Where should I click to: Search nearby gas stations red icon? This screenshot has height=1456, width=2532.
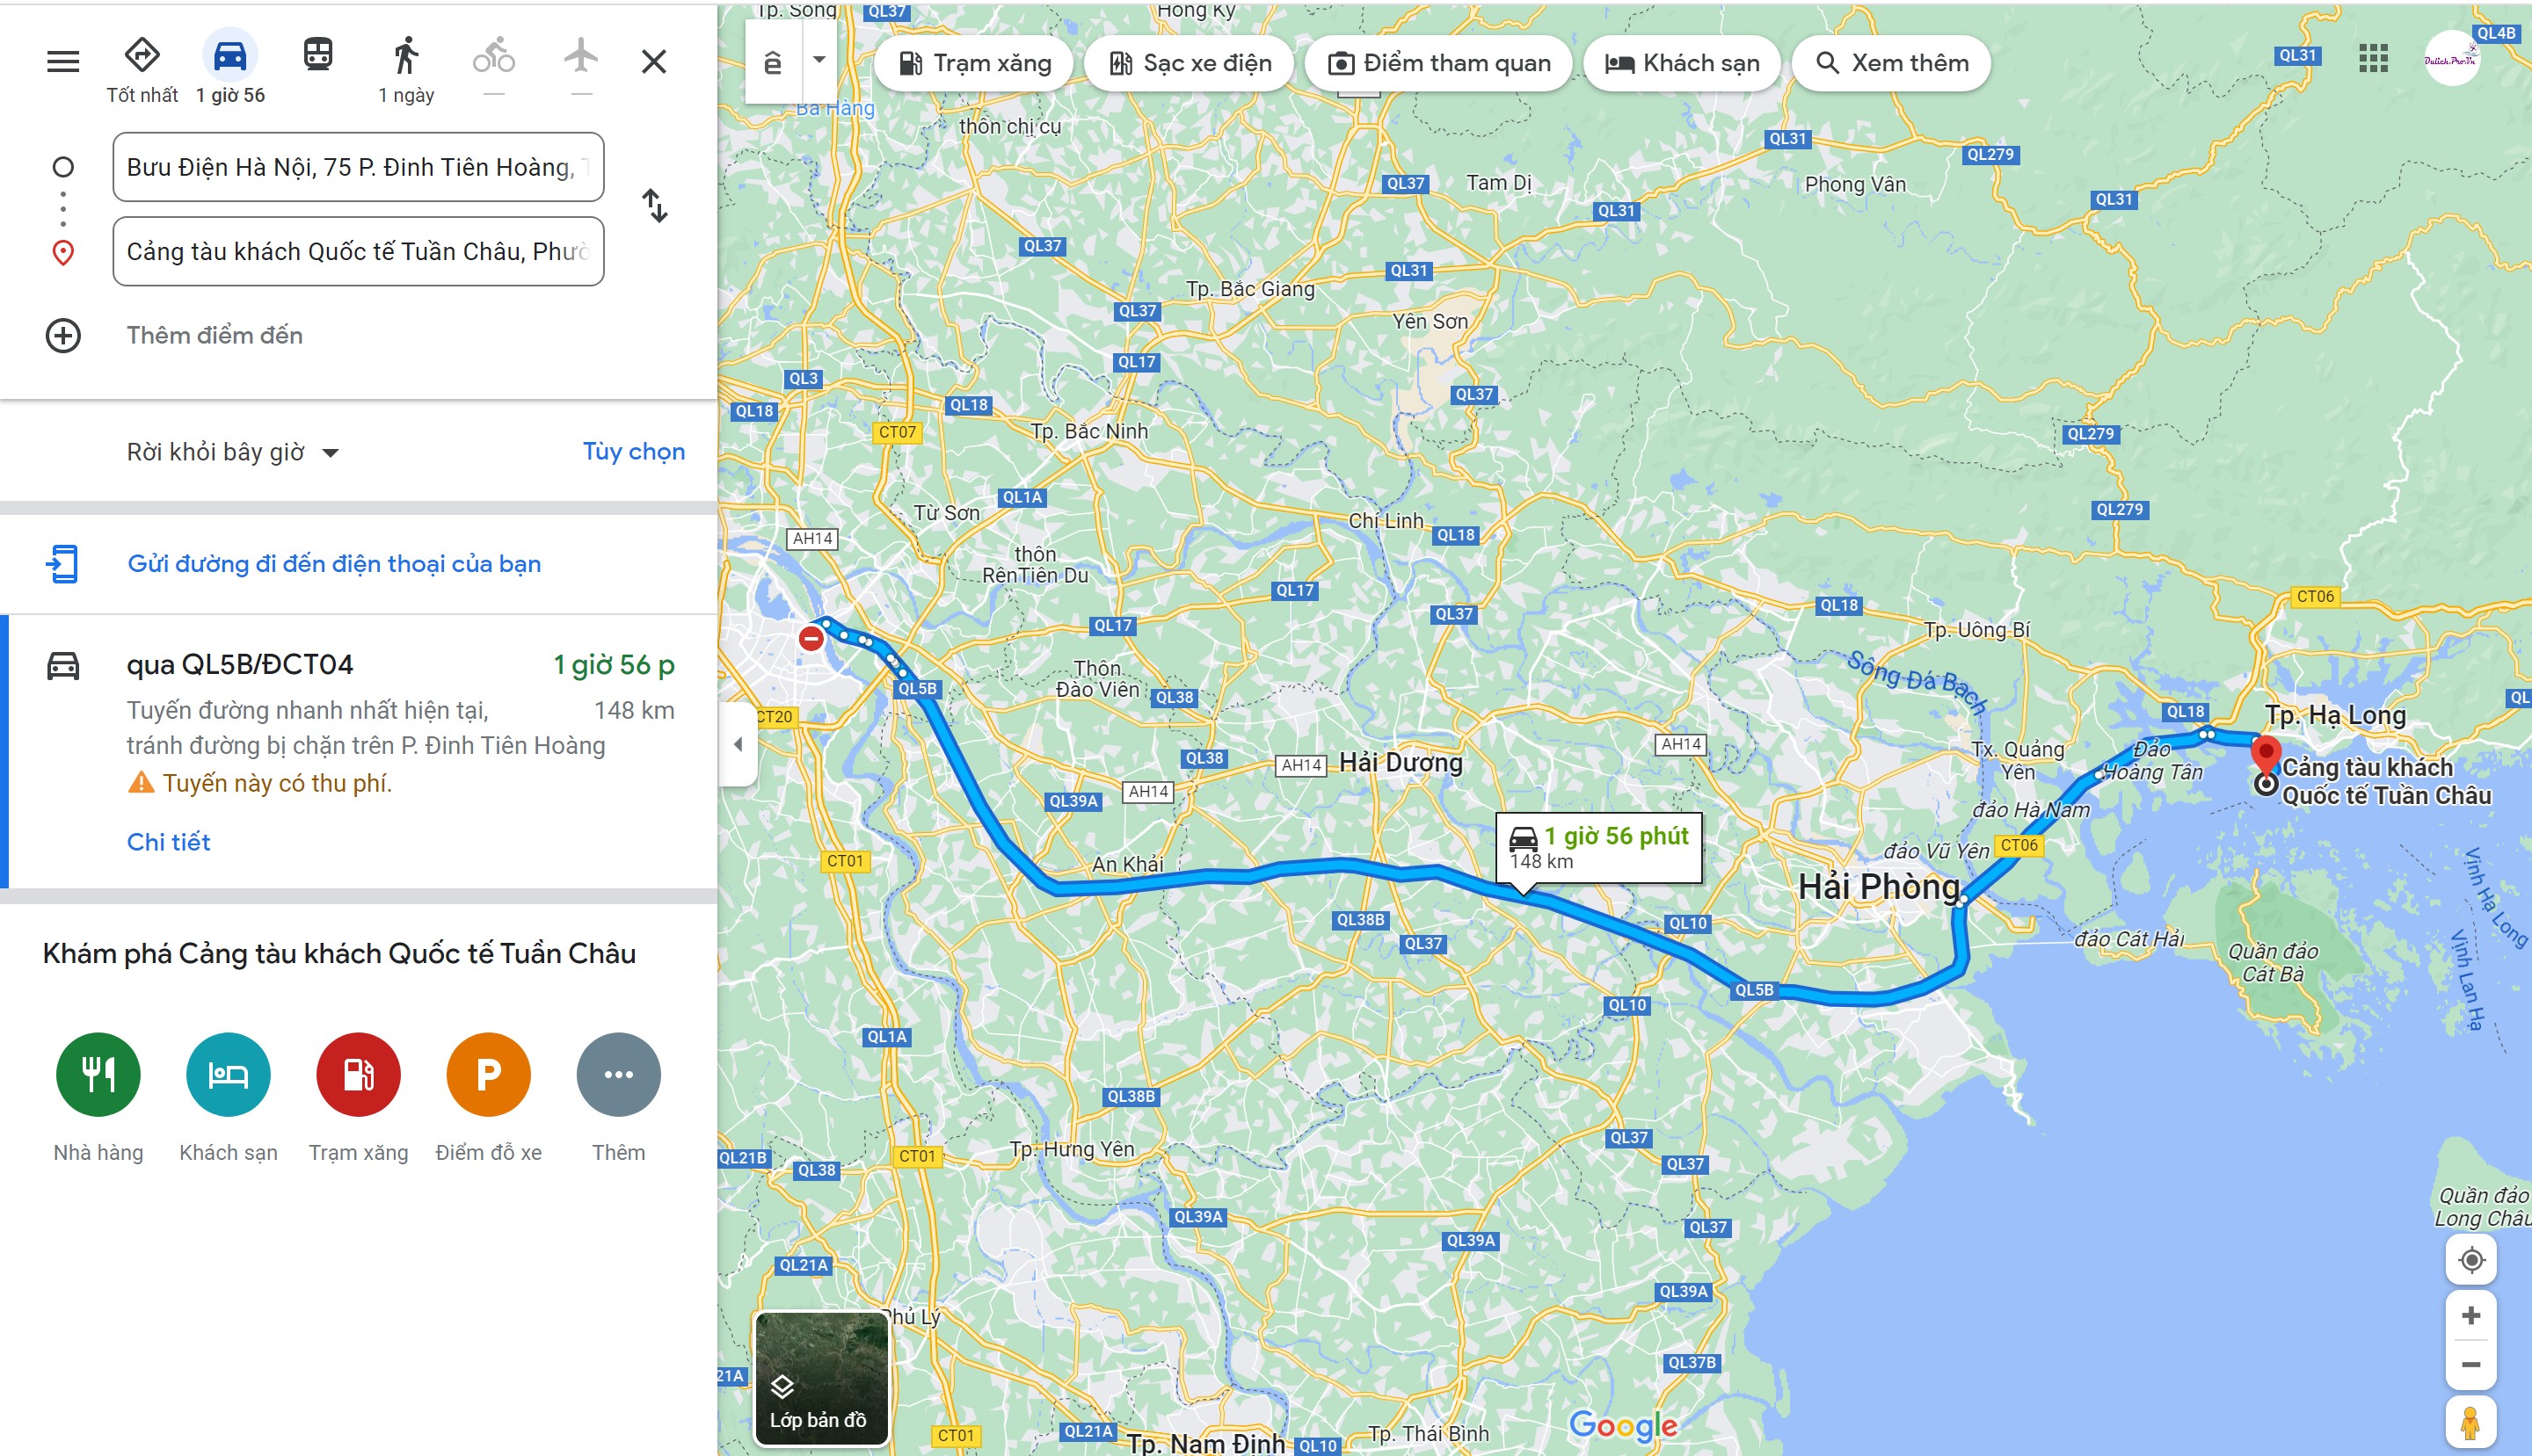pyautogui.click(x=358, y=1074)
